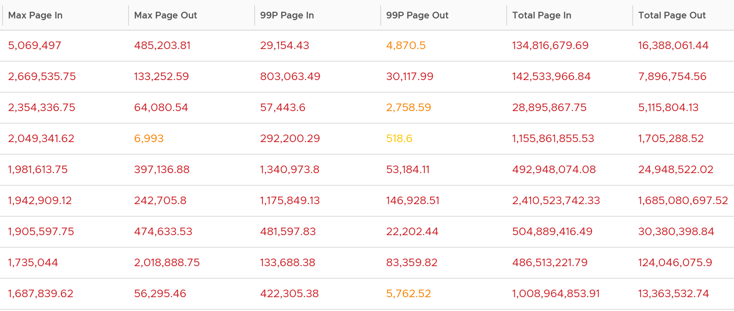Select orange Max Page Out value 6,993

(149, 139)
